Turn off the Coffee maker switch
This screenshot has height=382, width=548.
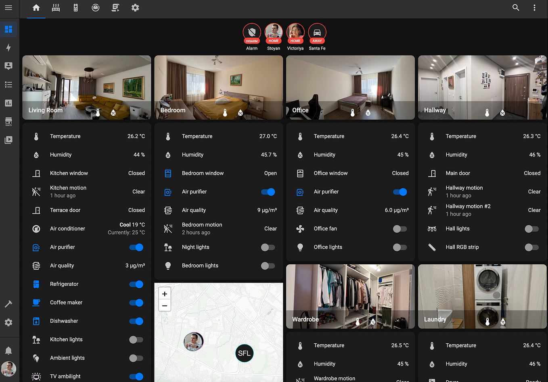[x=136, y=303]
